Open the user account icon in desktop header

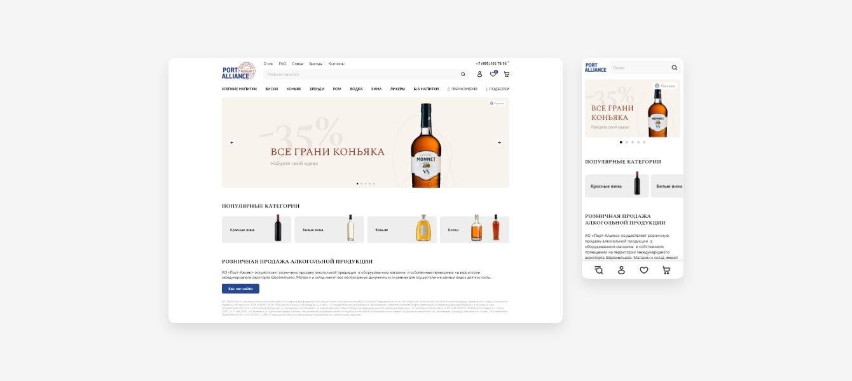pyautogui.click(x=480, y=74)
